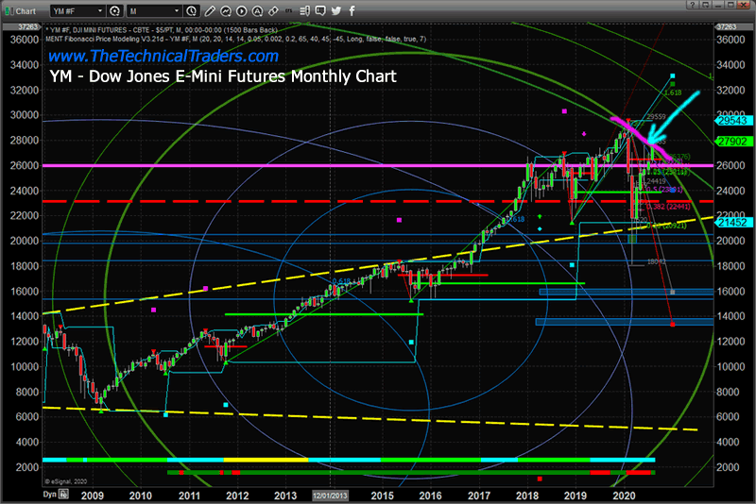Click the 27902 green price marker
The width and height of the screenshot is (756, 504).
tap(732, 142)
